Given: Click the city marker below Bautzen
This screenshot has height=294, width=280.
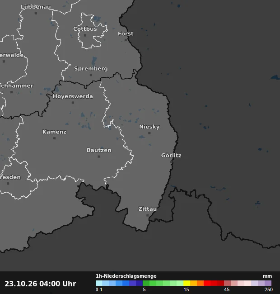Looking at the screenshot, I should click(99, 156).
